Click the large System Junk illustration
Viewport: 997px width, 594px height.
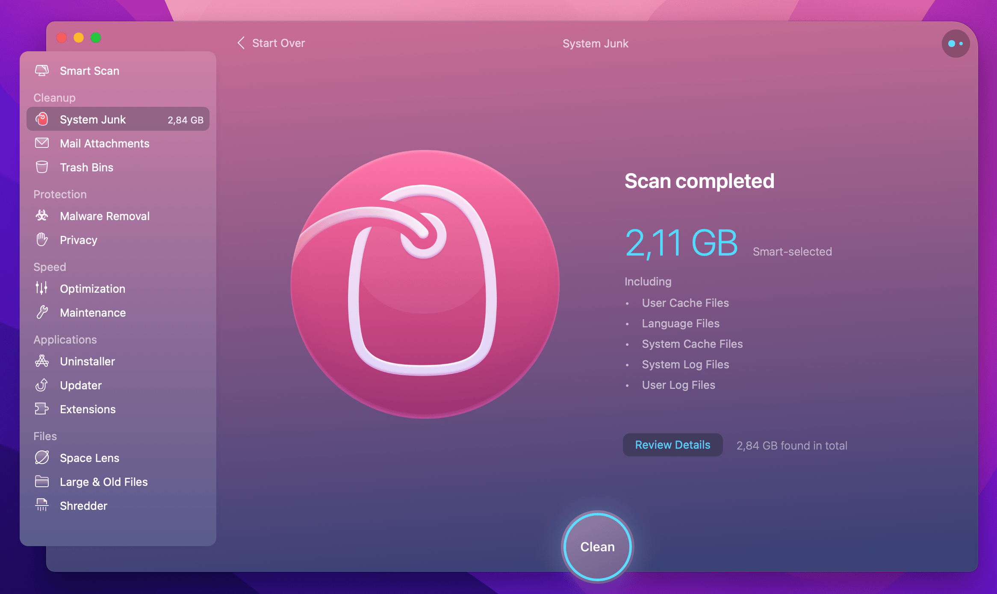pyautogui.click(x=425, y=284)
